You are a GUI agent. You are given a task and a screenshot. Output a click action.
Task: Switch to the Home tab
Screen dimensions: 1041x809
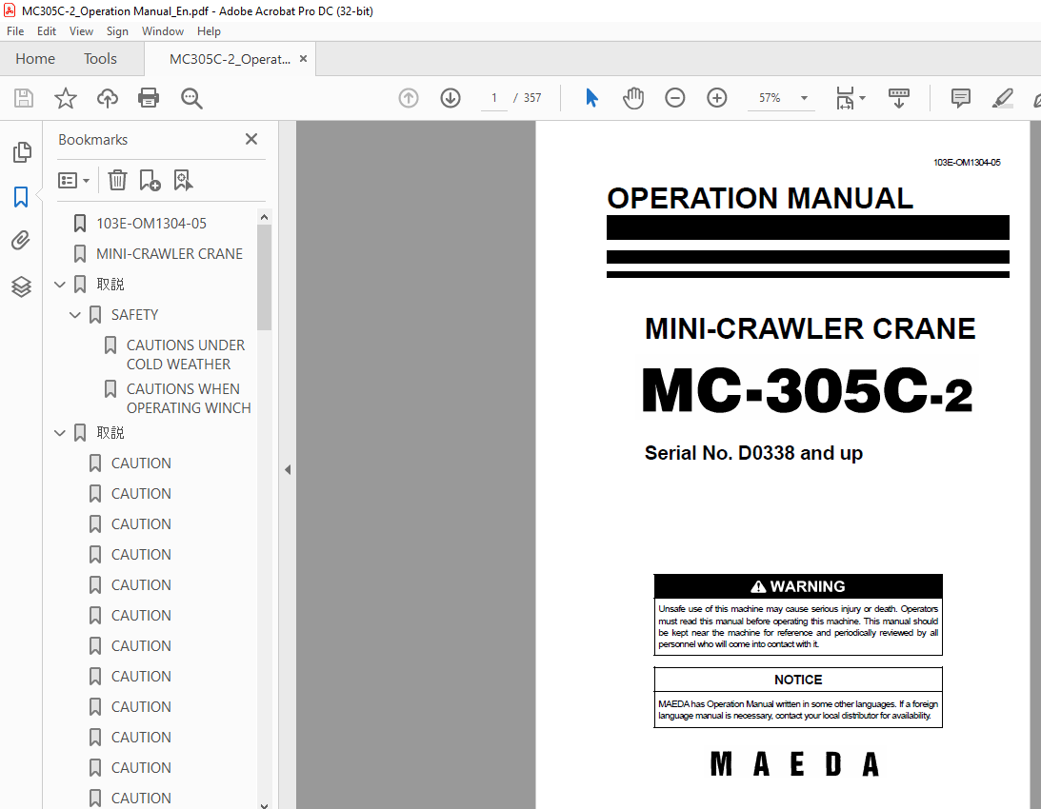pyautogui.click(x=35, y=58)
